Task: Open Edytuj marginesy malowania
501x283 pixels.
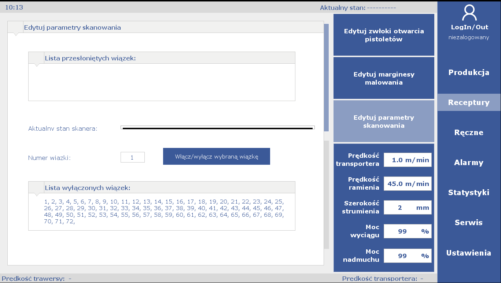Action: tap(384, 78)
